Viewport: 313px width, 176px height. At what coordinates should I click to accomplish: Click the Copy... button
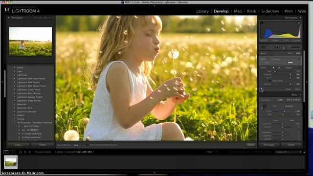[x=19, y=145]
